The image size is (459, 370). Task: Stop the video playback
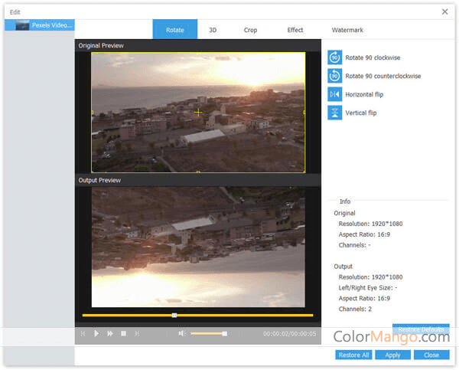point(123,333)
